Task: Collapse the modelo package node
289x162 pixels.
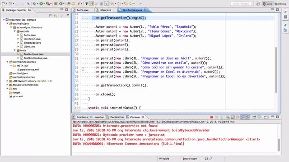Action: 15,31
